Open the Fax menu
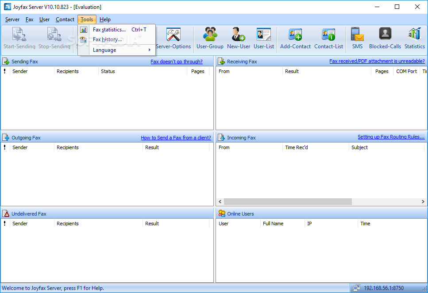The width and height of the screenshot is (428, 293). click(30, 19)
